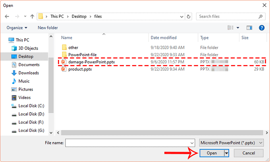Open the Organize menu

[x=17, y=28]
